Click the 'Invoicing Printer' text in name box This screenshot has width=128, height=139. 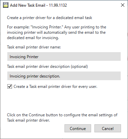24,57
